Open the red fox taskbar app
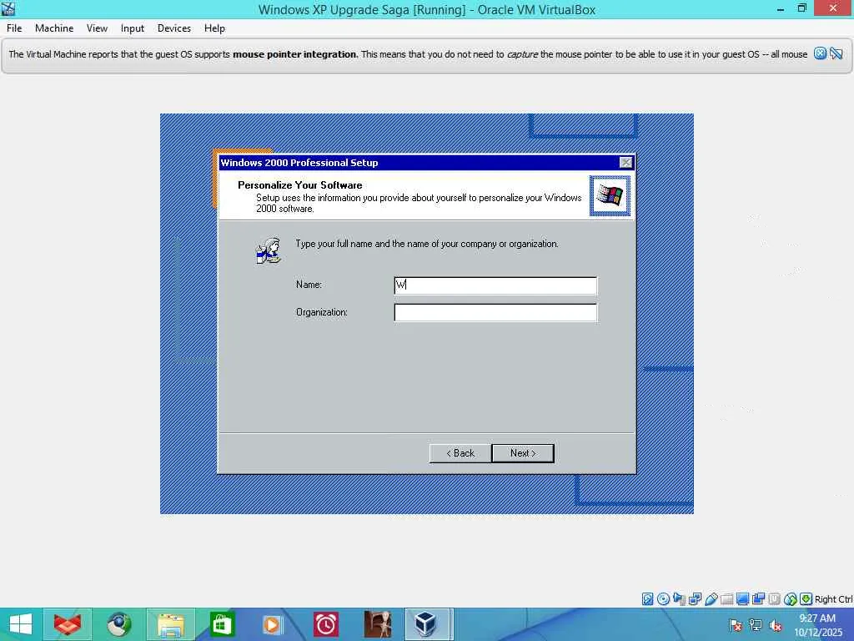The width and height of the screenshot is (854, 641). coord(67,624)
